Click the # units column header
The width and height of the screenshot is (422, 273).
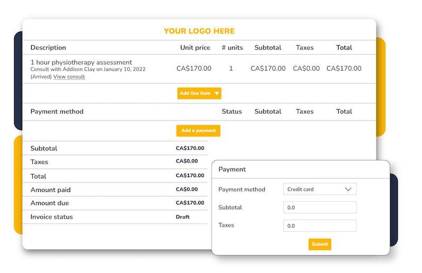232,47
